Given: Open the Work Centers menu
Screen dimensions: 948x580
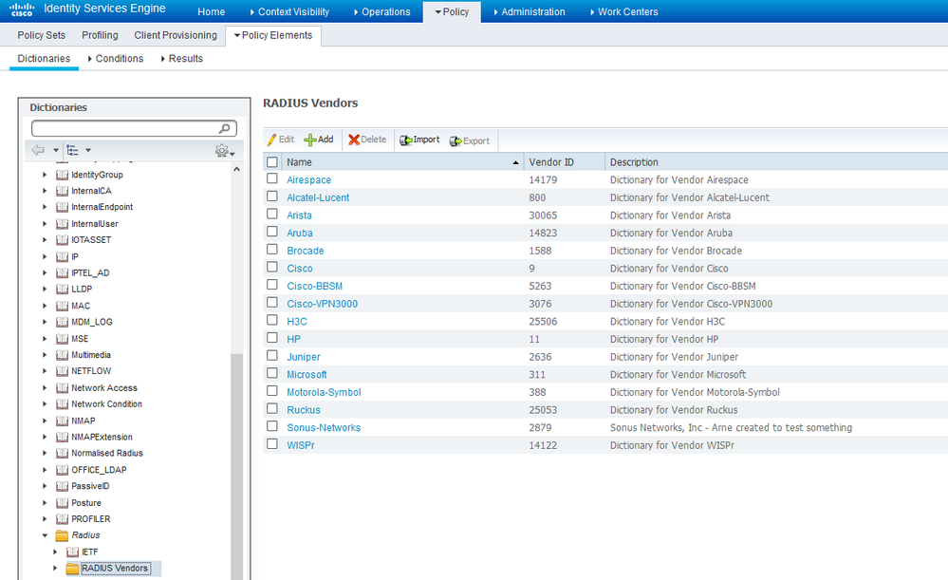Looking at the screenshot, I should pos(624,11).
